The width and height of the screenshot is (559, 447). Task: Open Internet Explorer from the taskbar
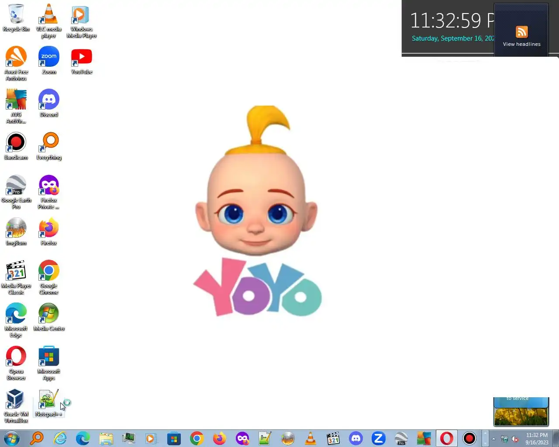click(x=60, y=438)
